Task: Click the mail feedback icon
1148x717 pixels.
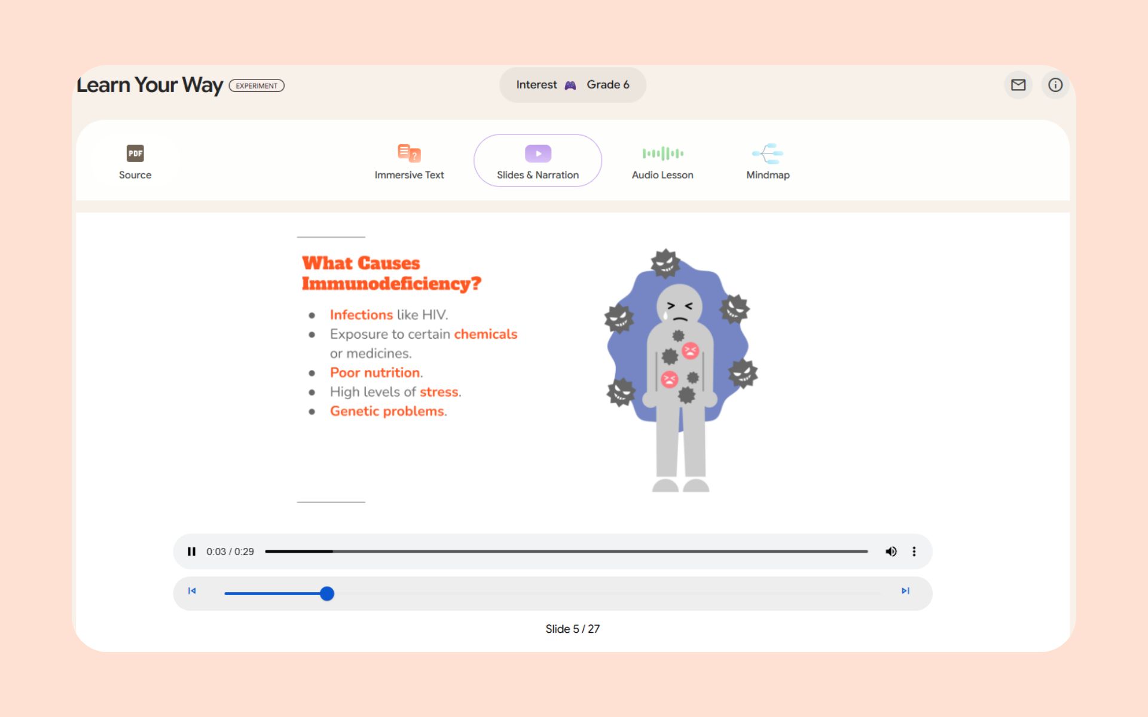Action: click(1018, 85)
